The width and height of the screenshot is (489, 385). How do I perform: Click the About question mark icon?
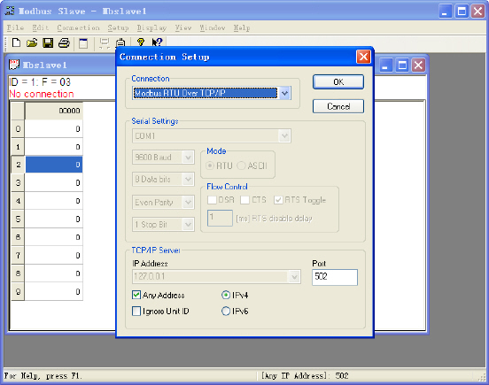(141, 42)
